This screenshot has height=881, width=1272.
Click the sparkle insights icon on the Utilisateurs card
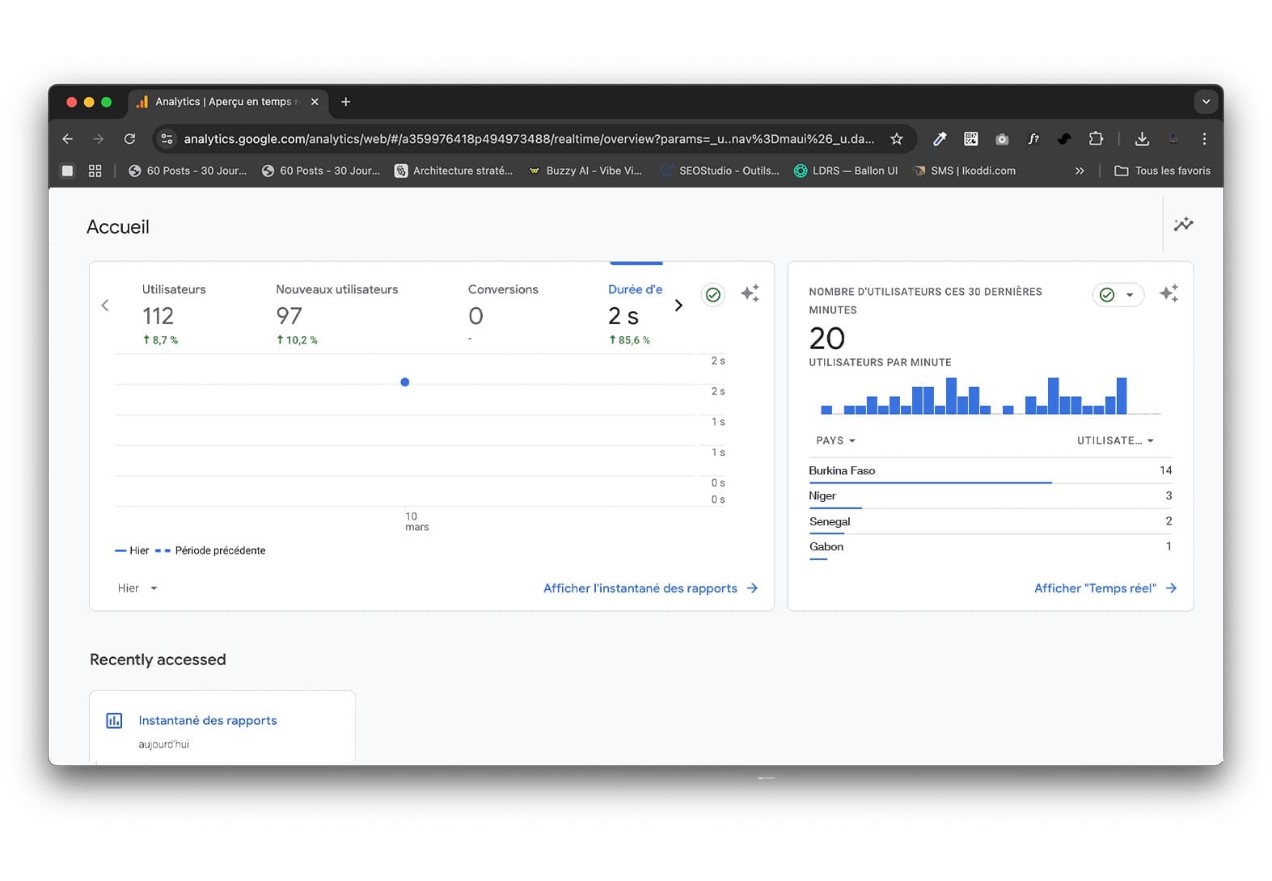point(750,293)
